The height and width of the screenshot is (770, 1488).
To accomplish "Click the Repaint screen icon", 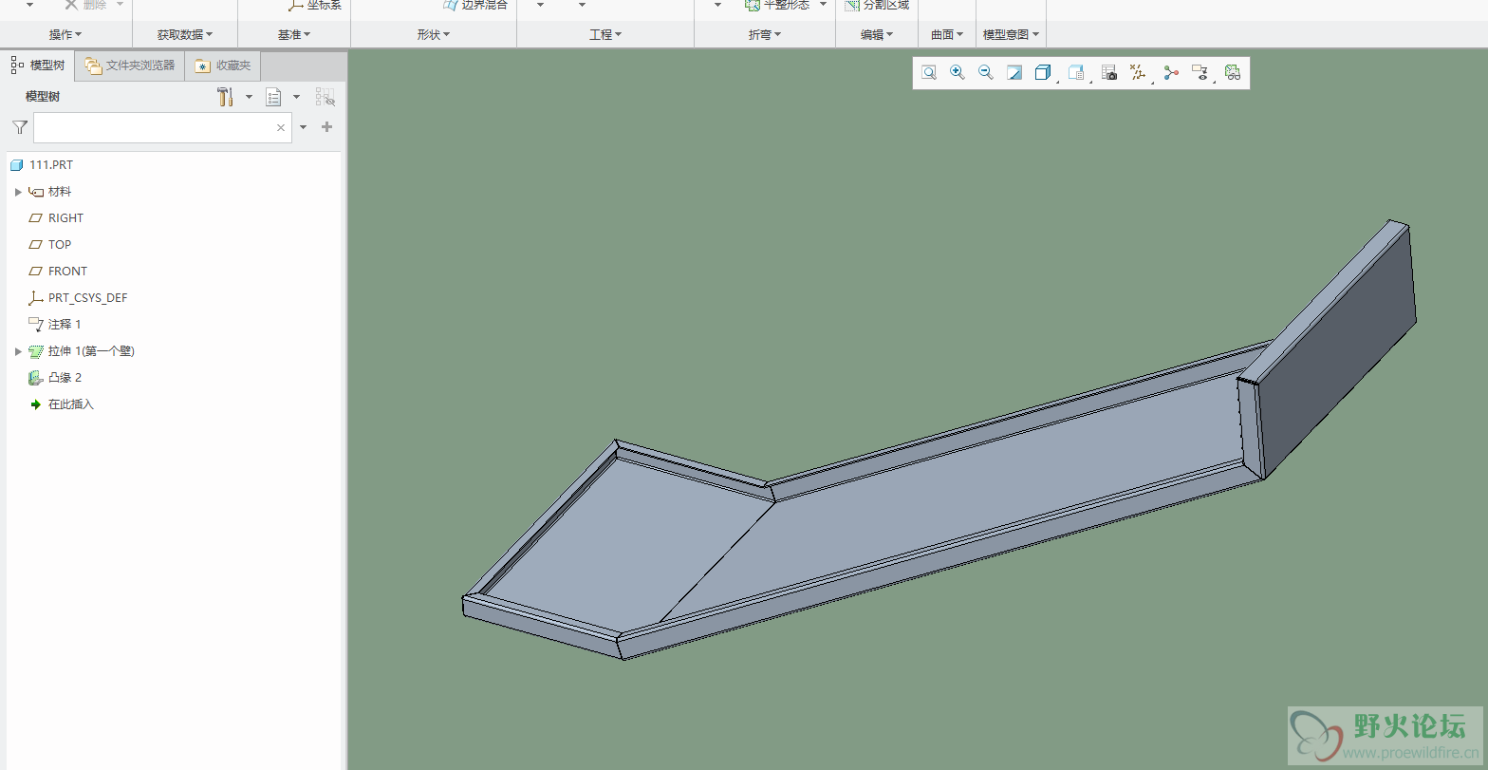I will coord(1014,73).
